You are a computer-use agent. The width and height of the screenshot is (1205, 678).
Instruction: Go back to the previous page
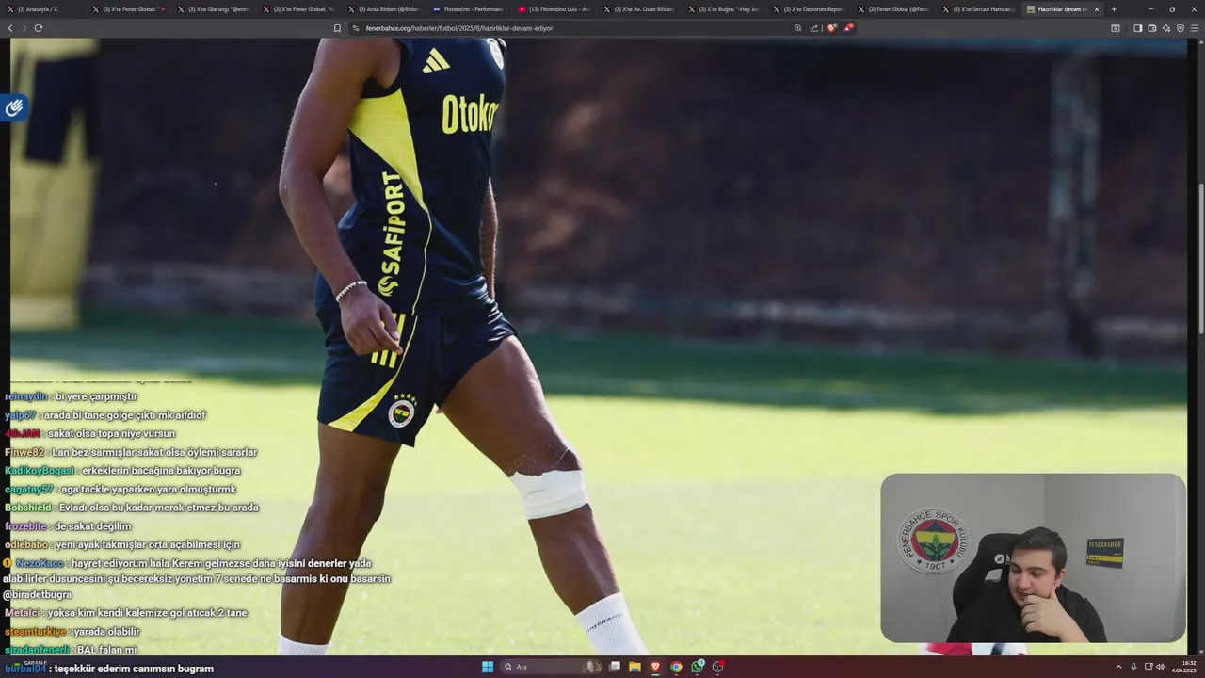10,28
